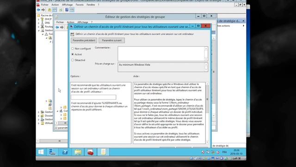This screenshot has width=296, height=167.
Task: Click Back arrow in Group Policy editor toolbar
Action: click(57, 27)
